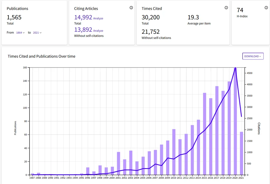Open the 14,992 citing articles count
Viewport: 270px width, 184px height.
pyautogui.click(x=83, y=17)
